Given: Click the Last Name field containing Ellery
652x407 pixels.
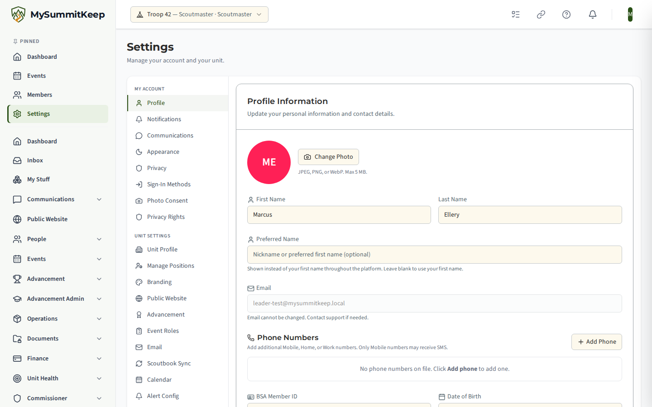Looking at the screenshot, I should click(x=530, y=215).
